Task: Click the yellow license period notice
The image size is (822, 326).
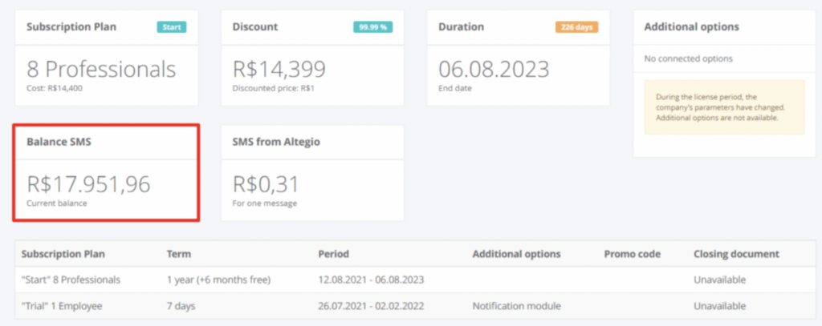Action: (x=723, y=107)
